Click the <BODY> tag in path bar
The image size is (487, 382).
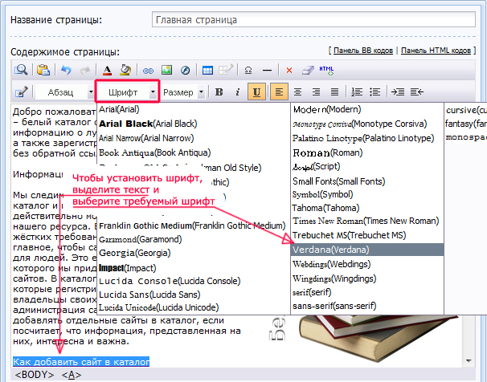(35, 375)
